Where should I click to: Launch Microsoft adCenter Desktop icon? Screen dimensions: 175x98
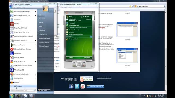pos(12,49)
